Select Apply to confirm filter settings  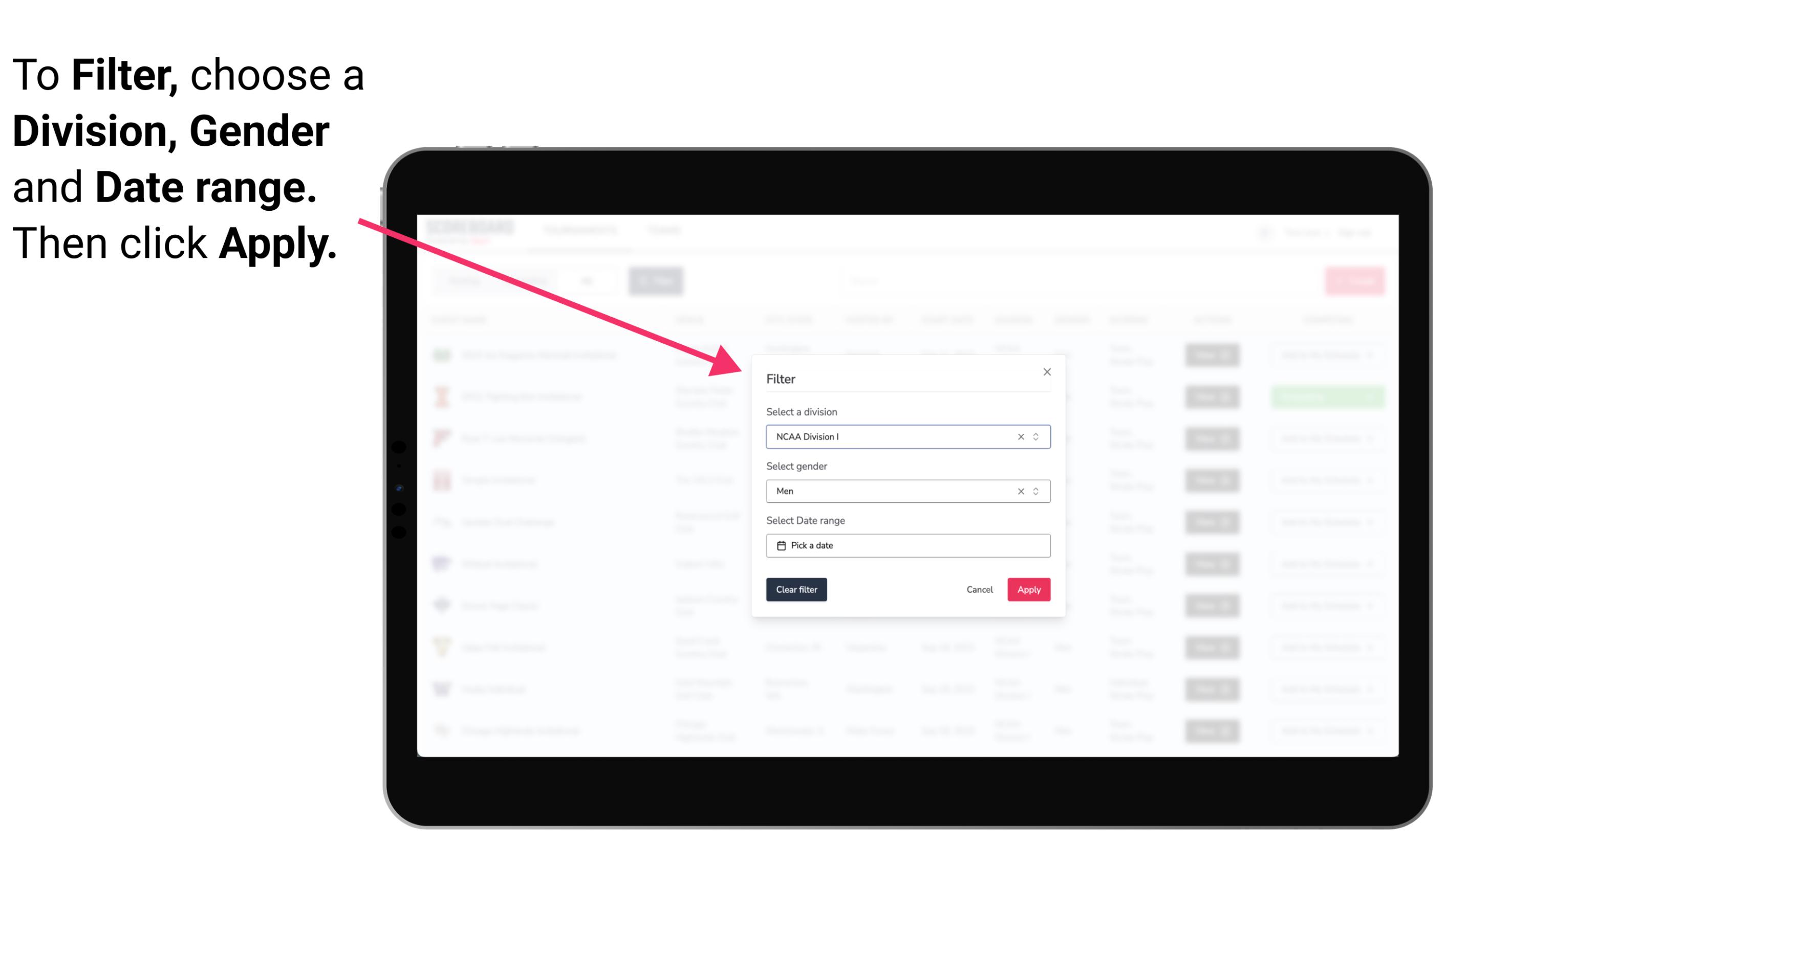[1028, 590]
